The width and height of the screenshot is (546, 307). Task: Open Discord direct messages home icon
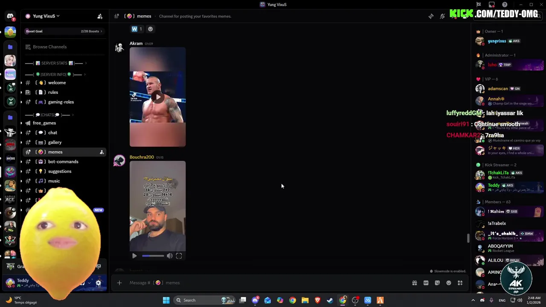(x=10, y=16)
